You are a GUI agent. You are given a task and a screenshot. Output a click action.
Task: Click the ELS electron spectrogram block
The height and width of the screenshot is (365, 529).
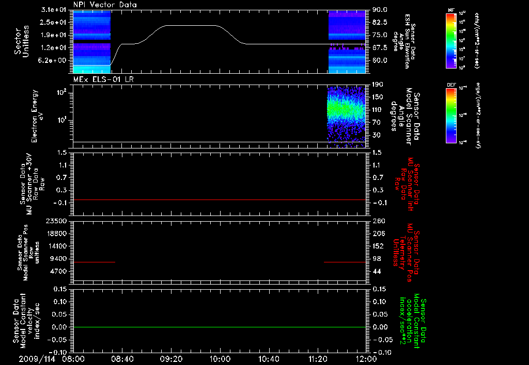tap(347, 117)
